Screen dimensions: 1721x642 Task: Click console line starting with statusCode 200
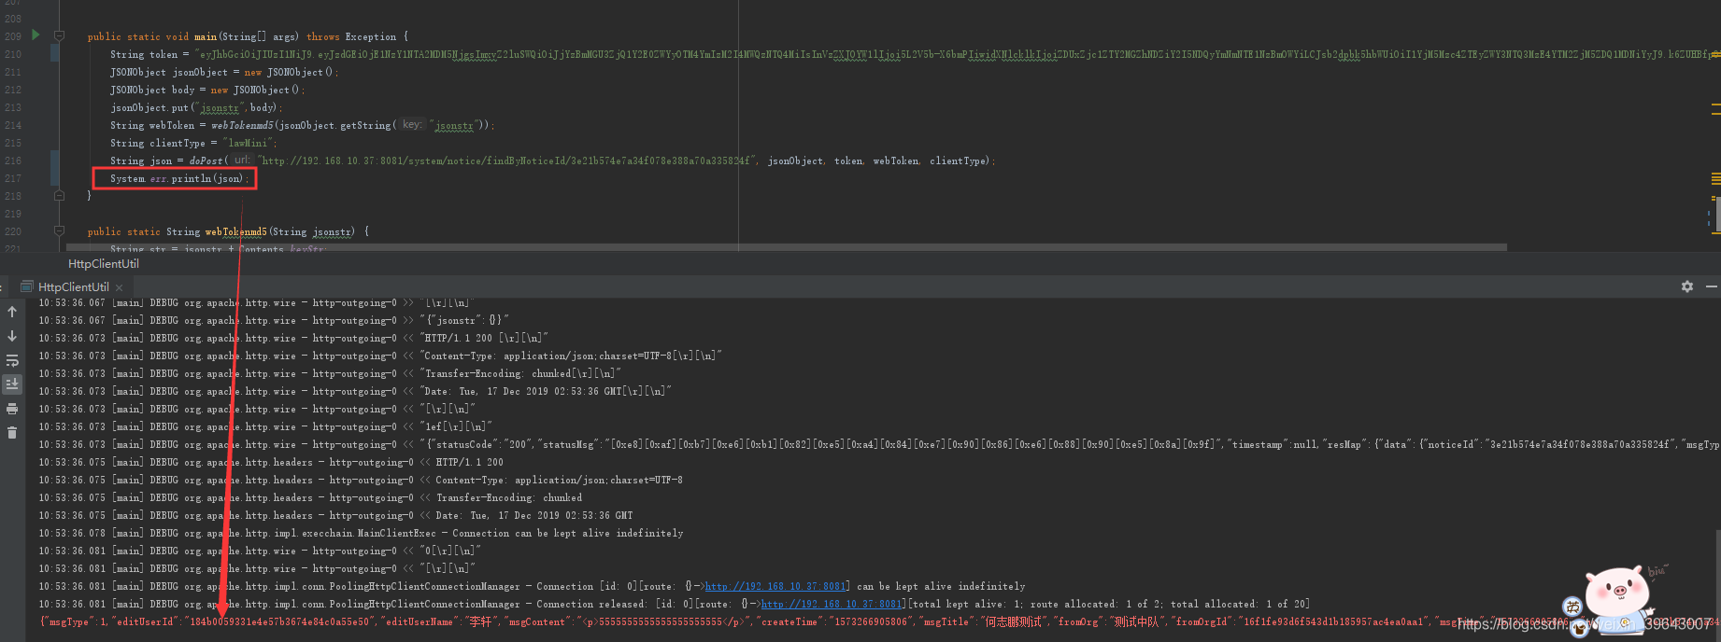click(x=878, y=444)
